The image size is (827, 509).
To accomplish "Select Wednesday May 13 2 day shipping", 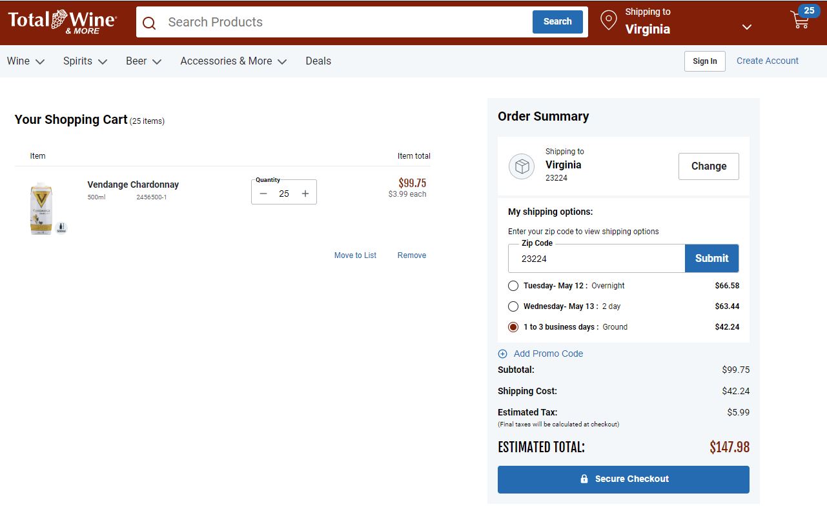I will click(x=513, y=306).
